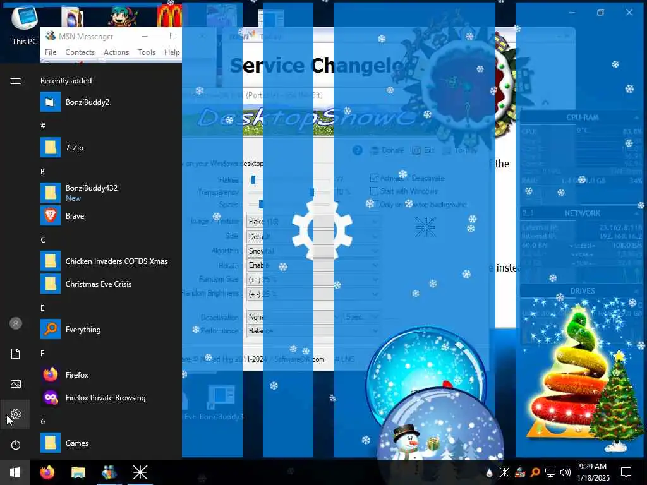Image resolution: width=647 pixels, height=485 pixels.
Task: Jump to app list letter F header
Action: [x=42, y=353]
